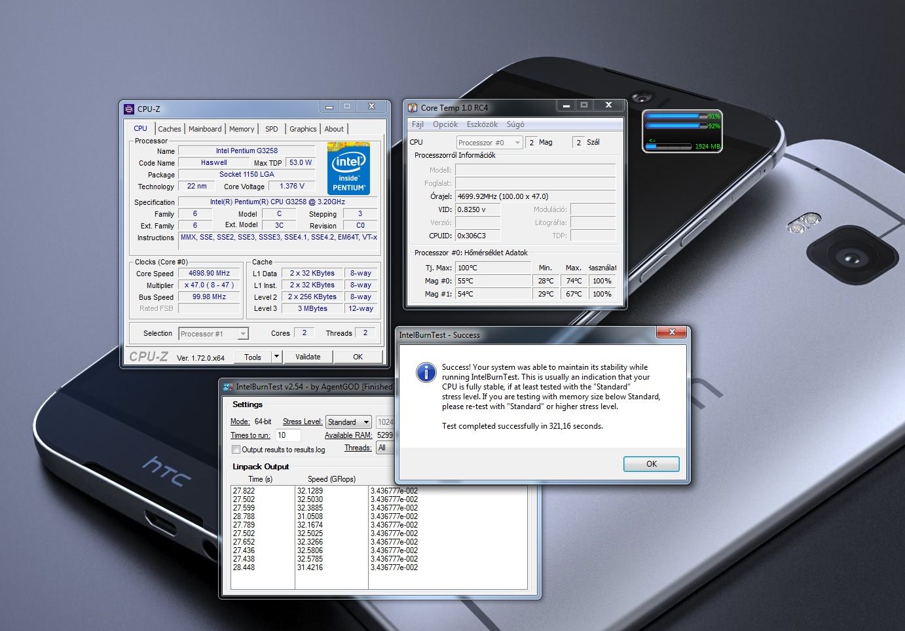Image resolution: width=905 pixels, height=631 pixels.
Task: Click the Haswell code name field
Action: 214,162
